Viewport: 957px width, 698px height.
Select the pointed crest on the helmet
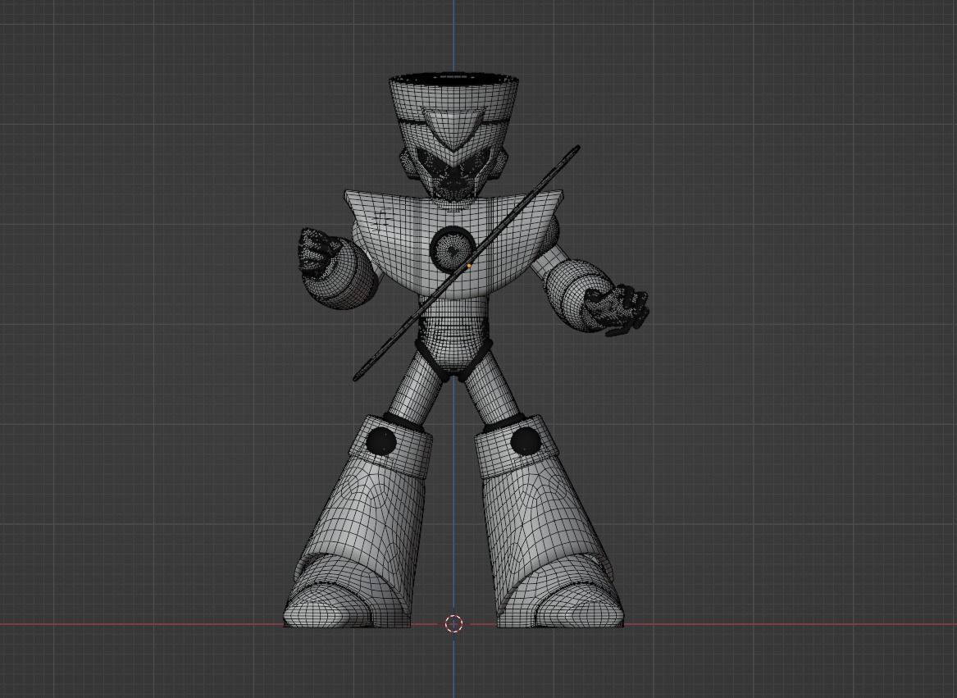(453, 130)
